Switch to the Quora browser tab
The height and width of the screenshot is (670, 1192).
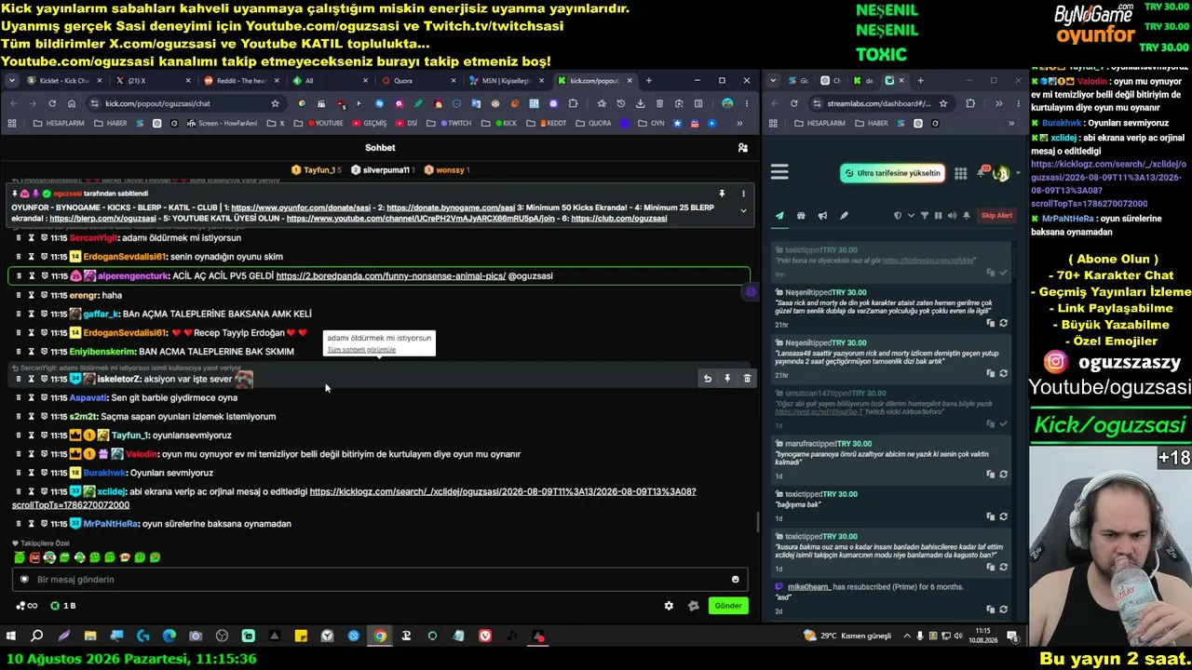click(416, 81)
